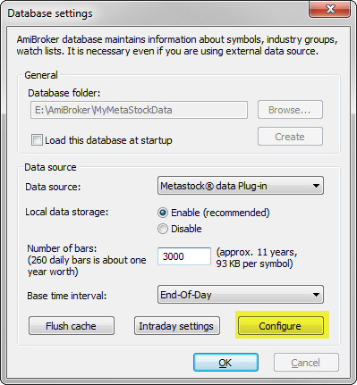Click the Browse... button
The height and width of the screenshot is (385, 357).
pyautogui.click(x=290, y=110)
